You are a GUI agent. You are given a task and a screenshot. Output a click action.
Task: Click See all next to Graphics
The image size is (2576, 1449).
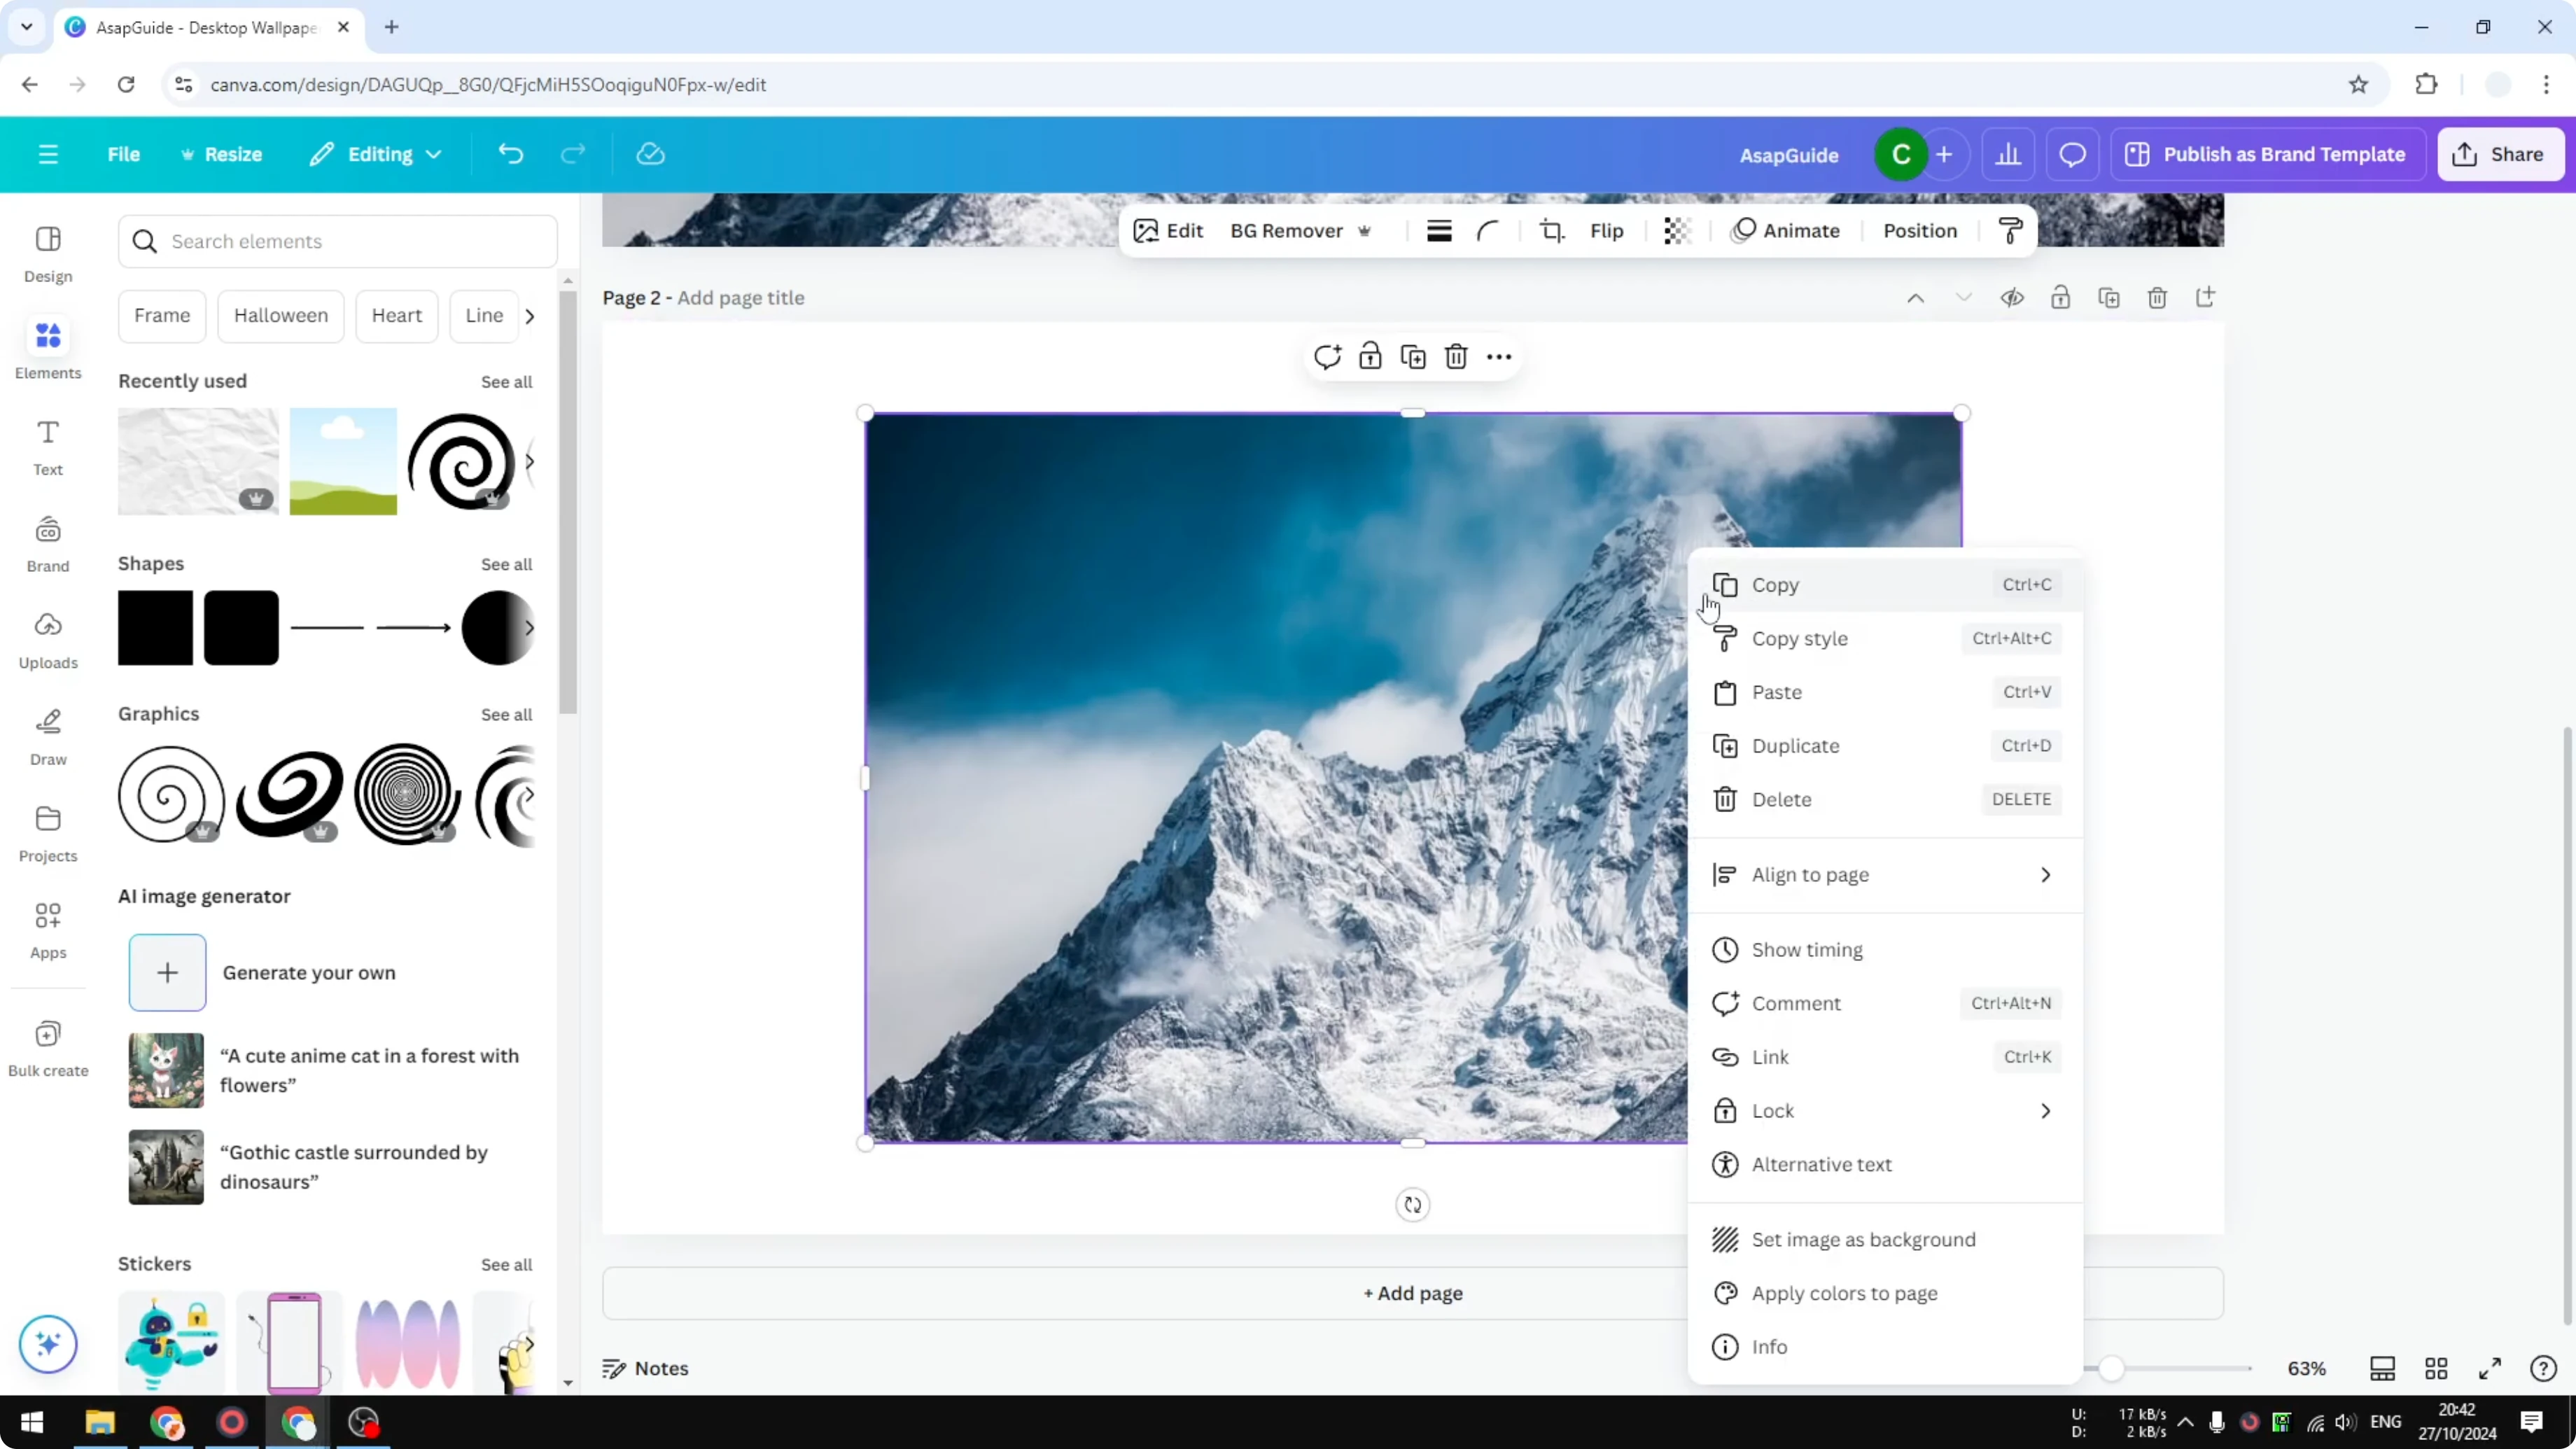pos(507,714)
